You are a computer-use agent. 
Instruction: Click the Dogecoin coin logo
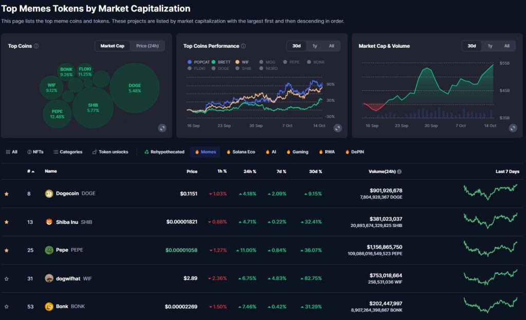click(x=49, y=194)
